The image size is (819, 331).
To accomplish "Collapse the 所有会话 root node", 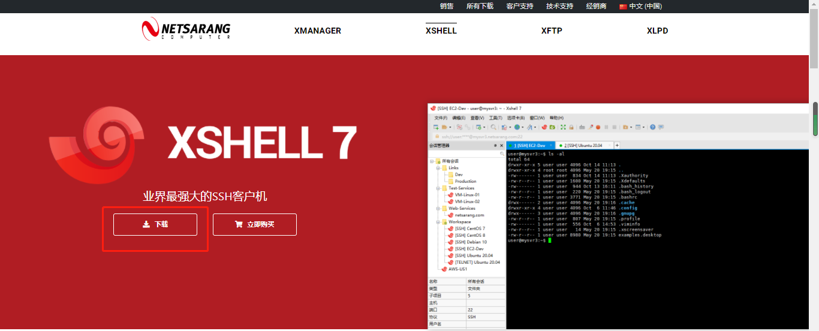I will [x=432, y=161].
